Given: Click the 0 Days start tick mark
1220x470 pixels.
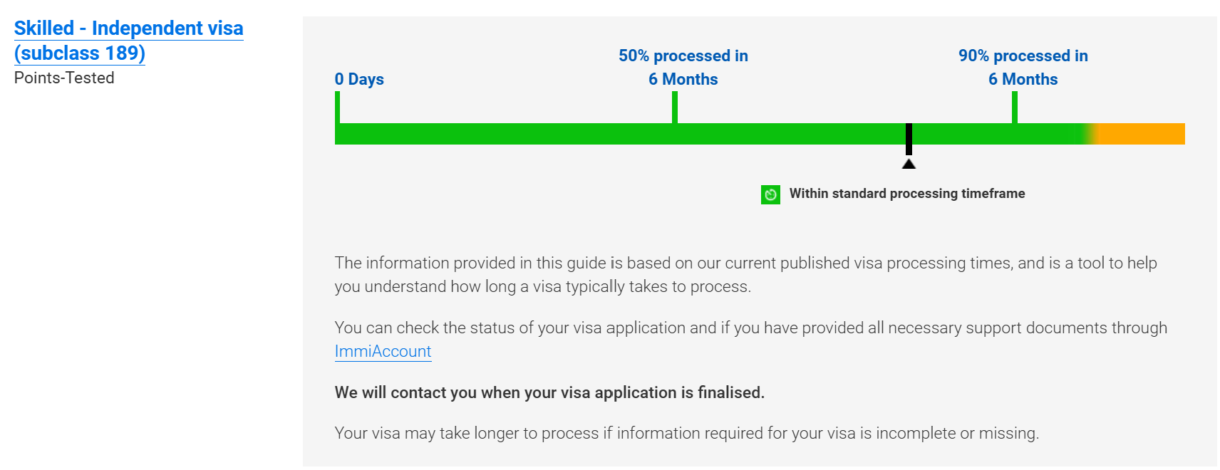Looking at the screenshot, I should pyautogui.click(x=338, y=108).
